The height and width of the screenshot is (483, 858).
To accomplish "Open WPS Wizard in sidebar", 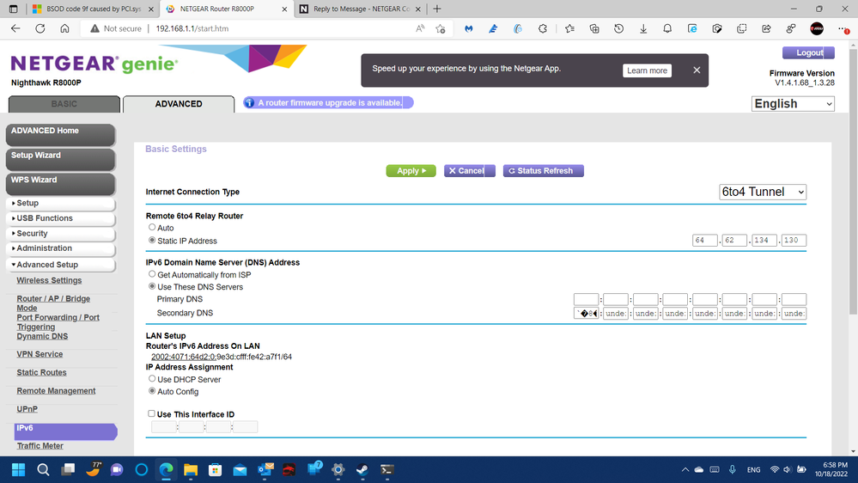I will [x=60, y=183].
